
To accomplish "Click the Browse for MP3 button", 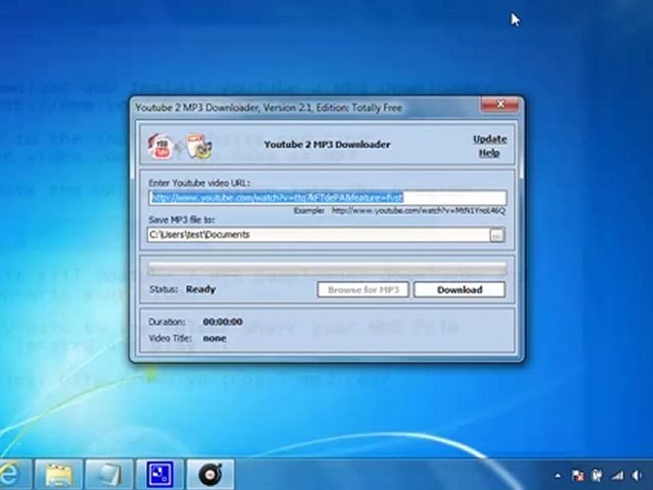I will tap(363, 290).
